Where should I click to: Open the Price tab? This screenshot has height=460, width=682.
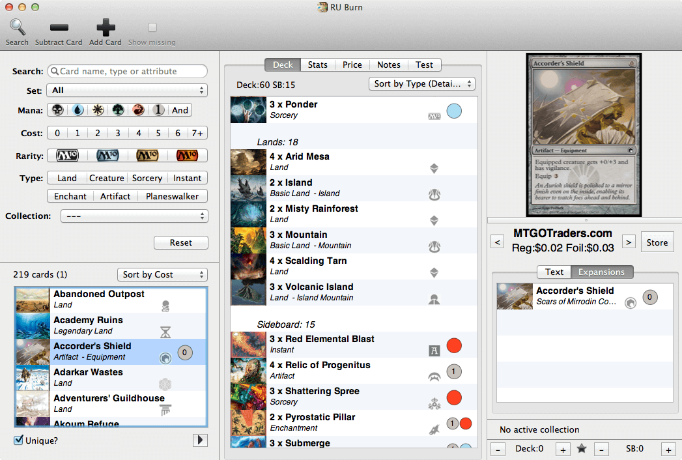(352, 65)
